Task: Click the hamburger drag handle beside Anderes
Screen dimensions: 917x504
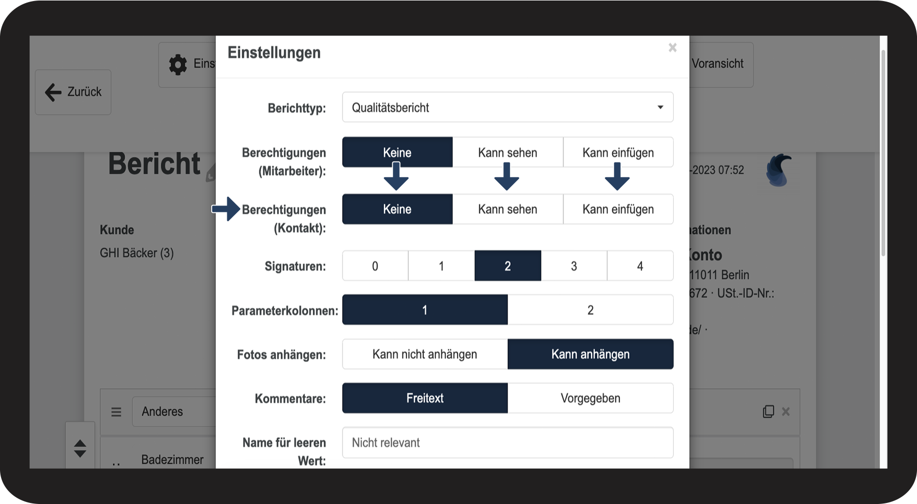Action: coord(116,412)
